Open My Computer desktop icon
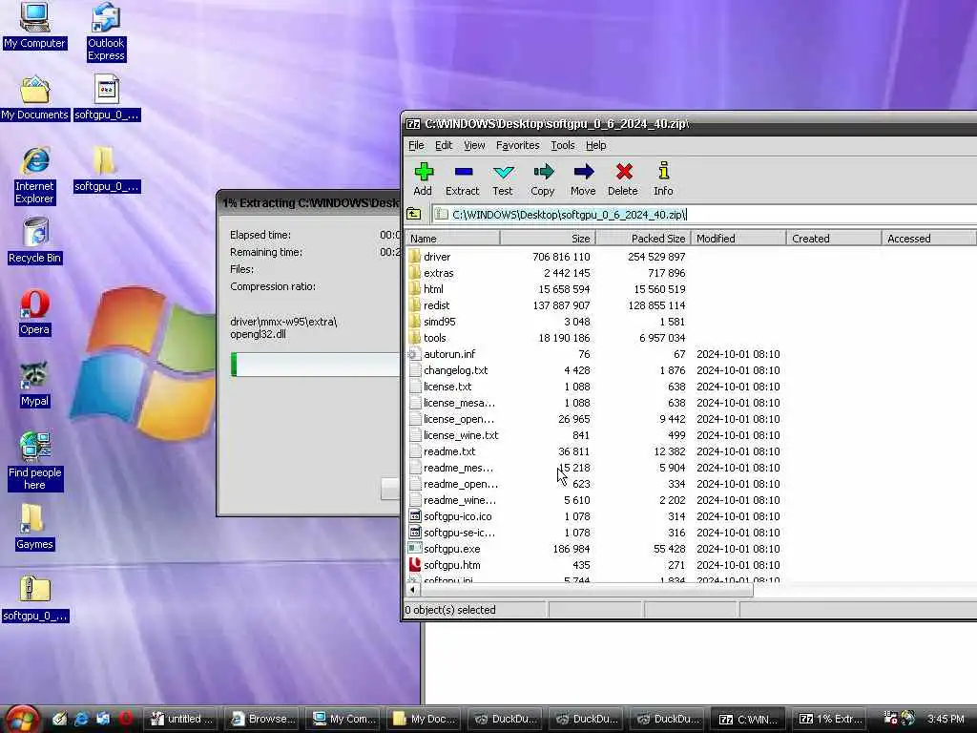977x733 pixels. (34, 26)
